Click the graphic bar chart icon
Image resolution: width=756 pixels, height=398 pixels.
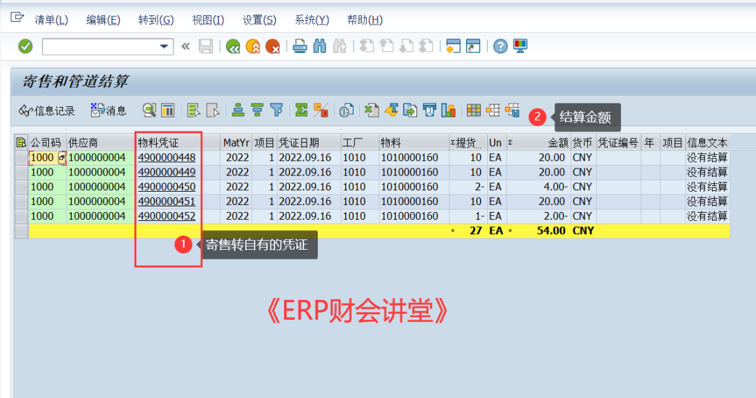point(448,111)
